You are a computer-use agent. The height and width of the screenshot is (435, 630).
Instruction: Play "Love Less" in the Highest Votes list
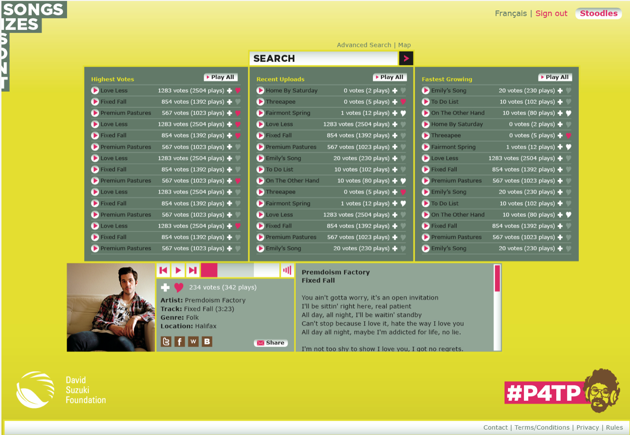(95, 90)
